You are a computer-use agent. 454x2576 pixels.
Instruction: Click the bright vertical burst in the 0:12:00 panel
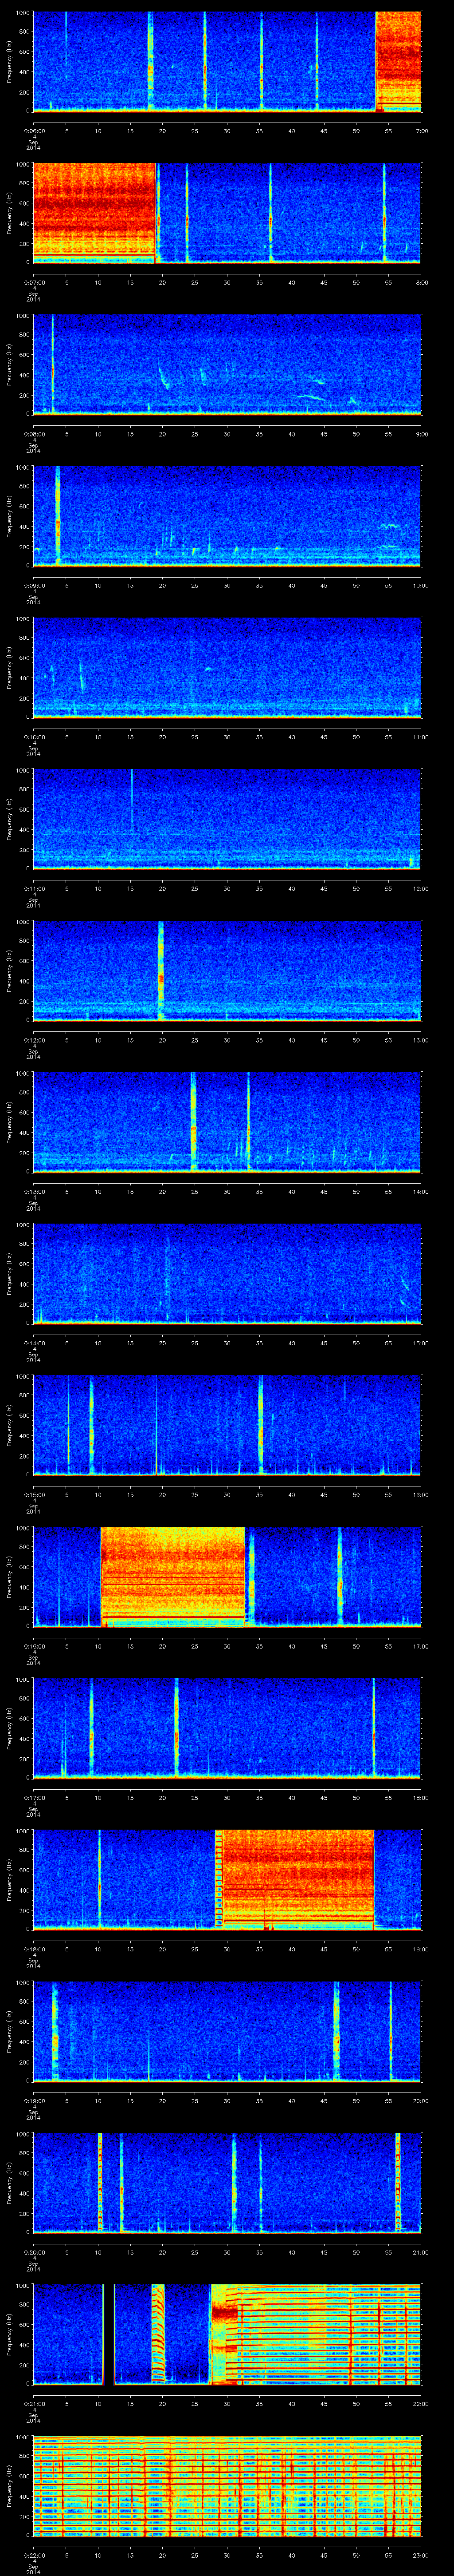[x=160, y=970]
